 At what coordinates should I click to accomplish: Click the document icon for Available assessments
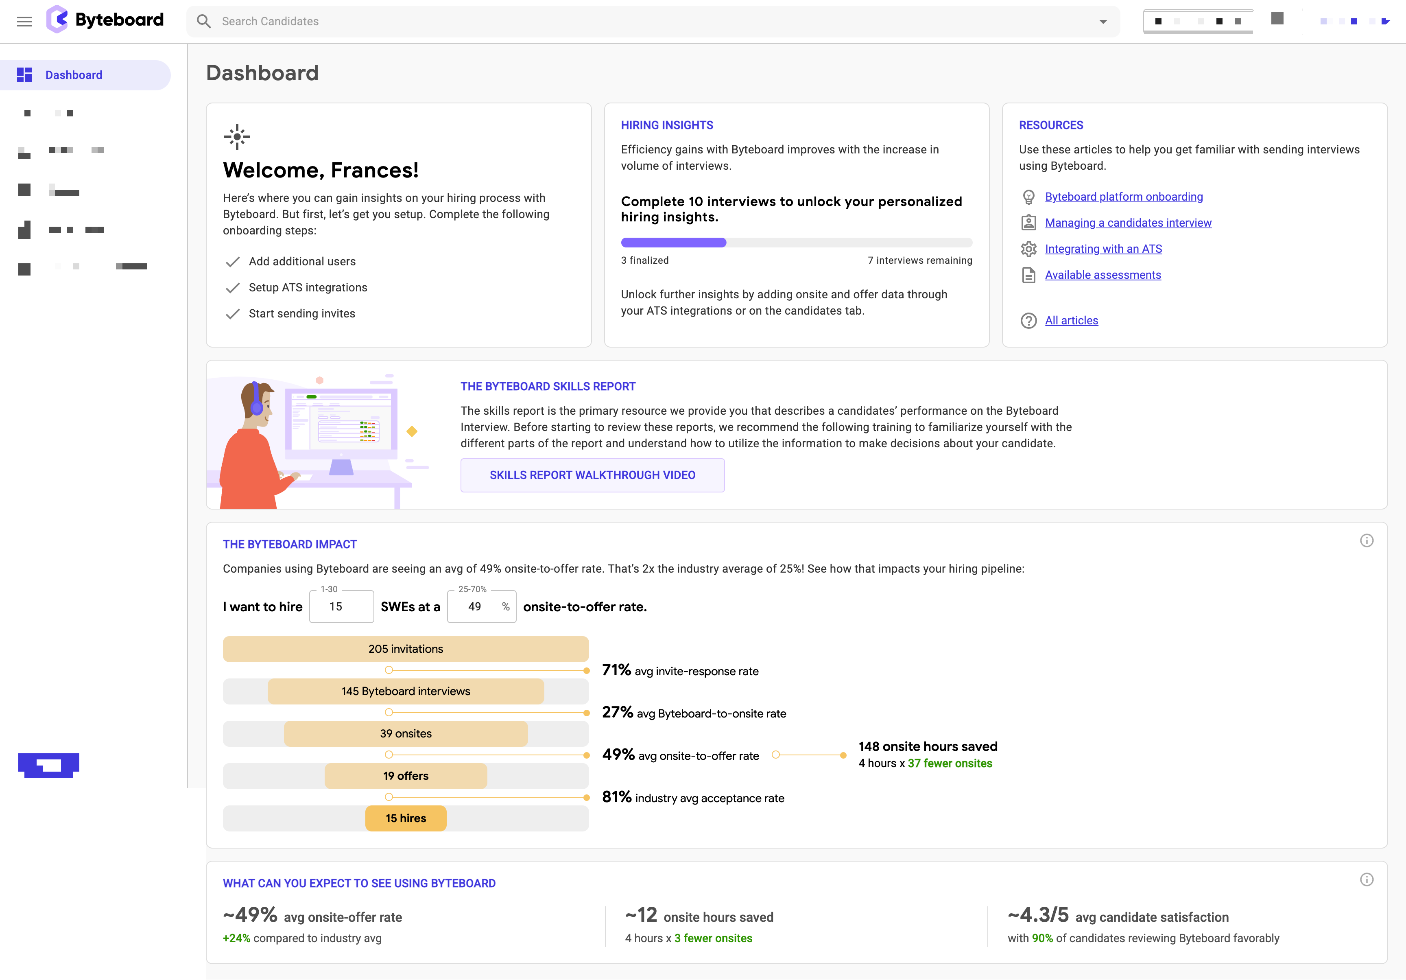pos(1029,275)
